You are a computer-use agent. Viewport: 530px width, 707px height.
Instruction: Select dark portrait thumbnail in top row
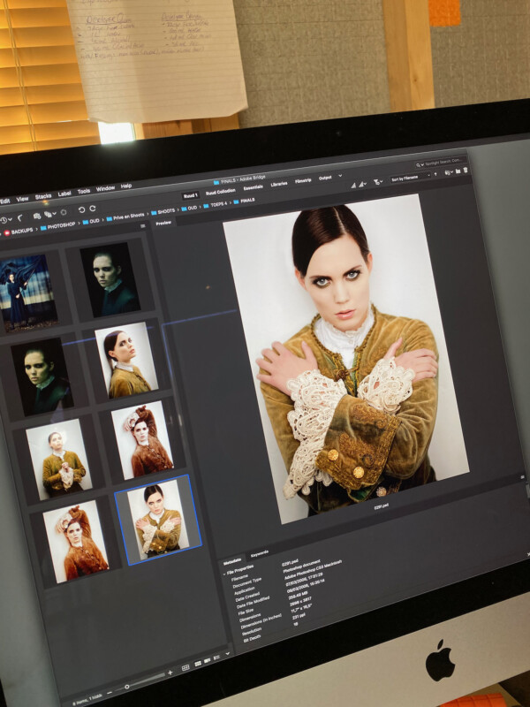[110, 279]
